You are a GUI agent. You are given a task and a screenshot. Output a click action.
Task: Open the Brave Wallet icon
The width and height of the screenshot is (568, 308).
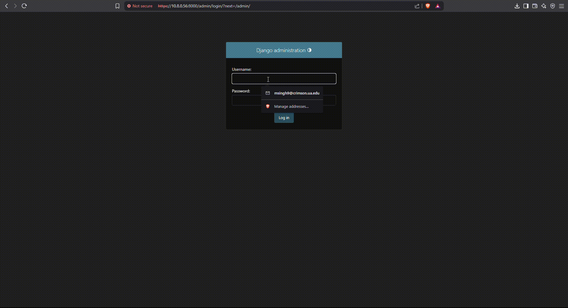pos(535,6)
